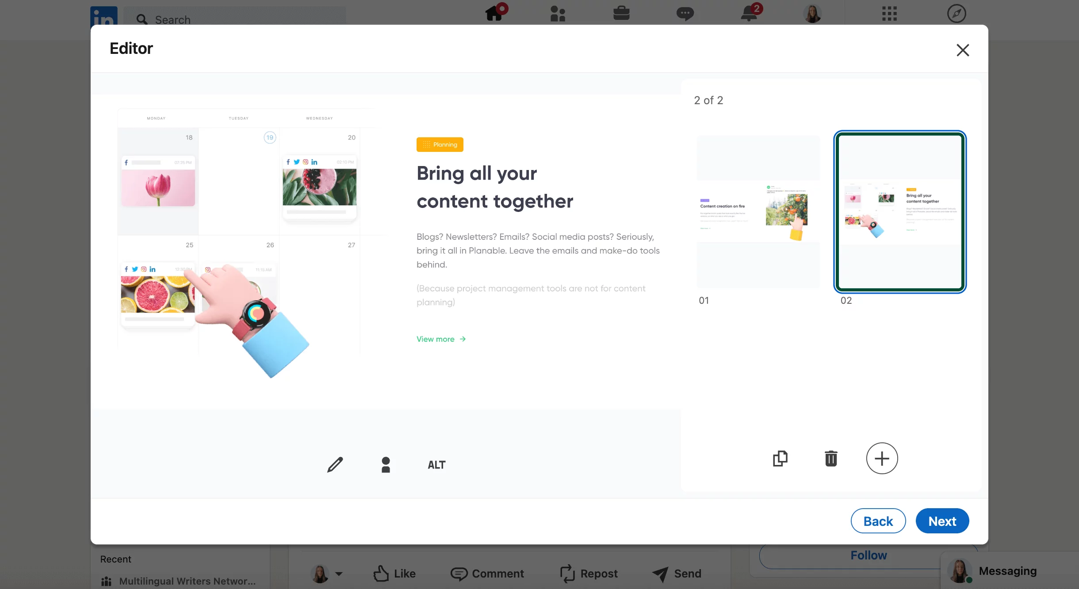The height and width of the screenshot is (589, 1079).
Task: Click the notifications bell icon
Action: tap(748, 13)
